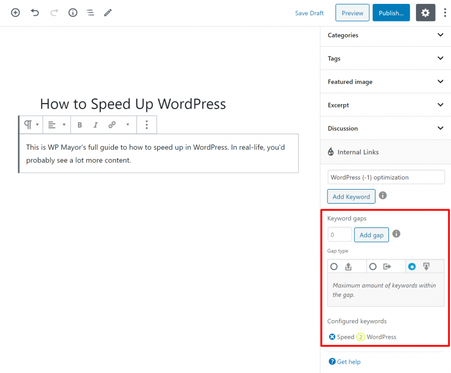Screen dimensions: 451x373
Task: Open the content structure info icon
Action: 73,12
